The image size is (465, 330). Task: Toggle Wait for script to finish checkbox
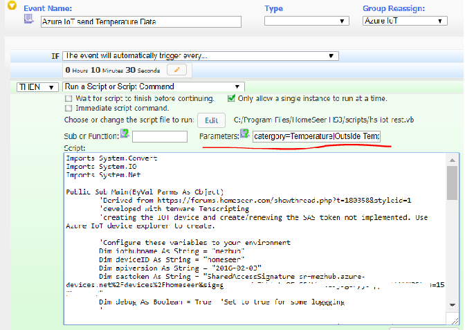(x=68, y=98)
